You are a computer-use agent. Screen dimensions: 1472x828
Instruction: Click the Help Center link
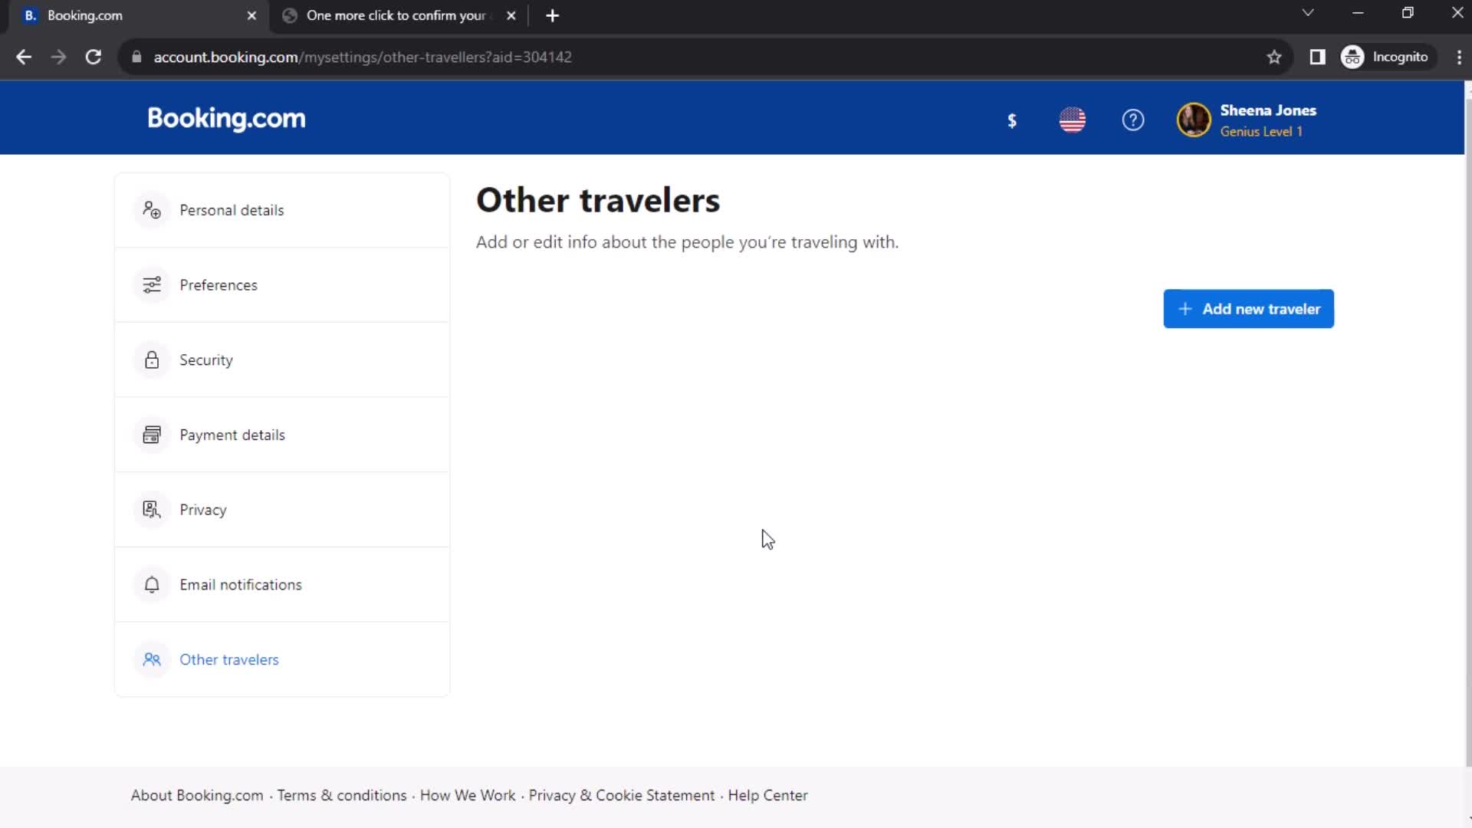click(x=767, y=794)
